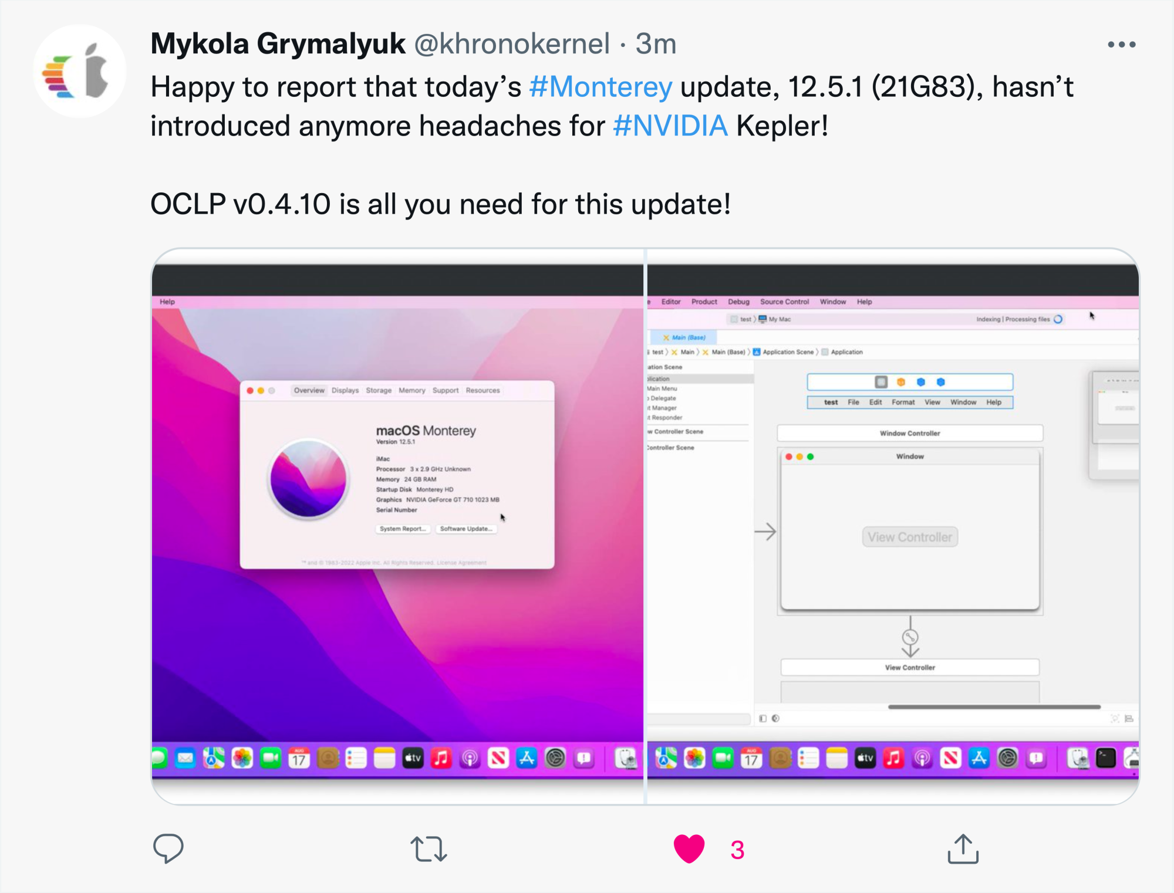Follow the #NVIDIA hashtag link
This screenshot has height=893, width=1174.
coord(670,126)
